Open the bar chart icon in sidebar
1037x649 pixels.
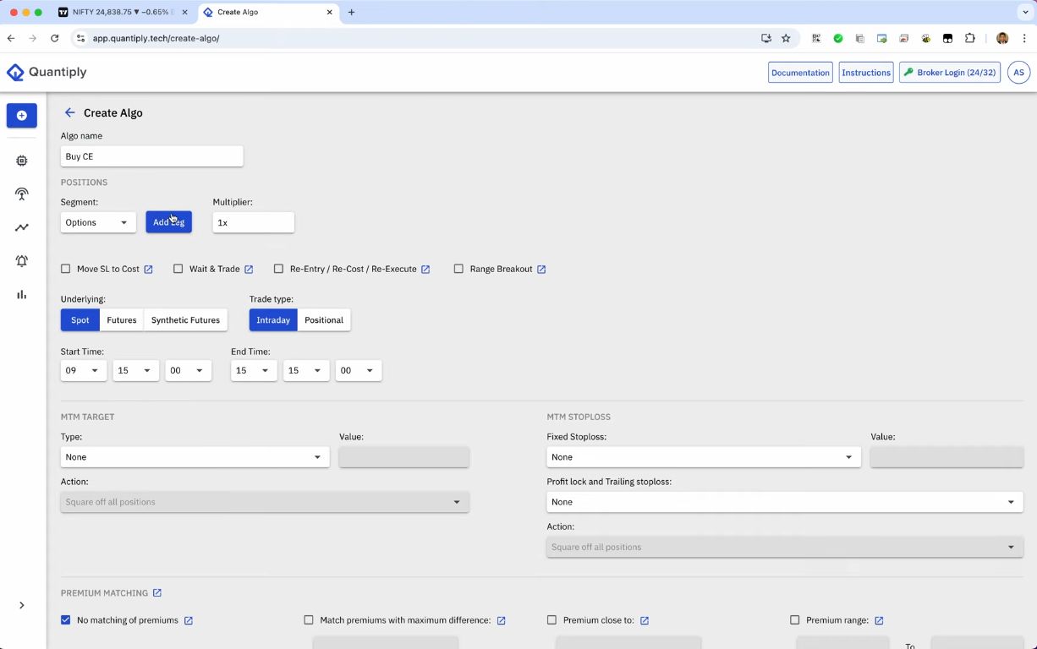tap(22, 295)
